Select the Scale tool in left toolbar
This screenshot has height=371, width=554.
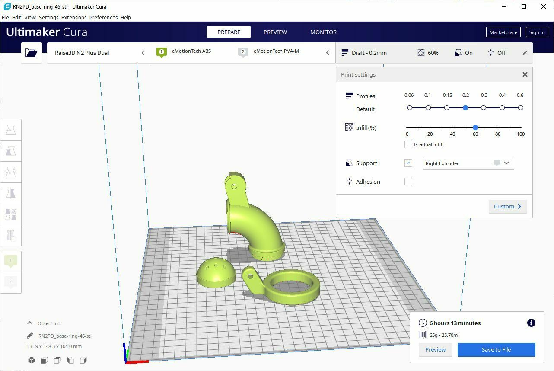tap(11, 151)
